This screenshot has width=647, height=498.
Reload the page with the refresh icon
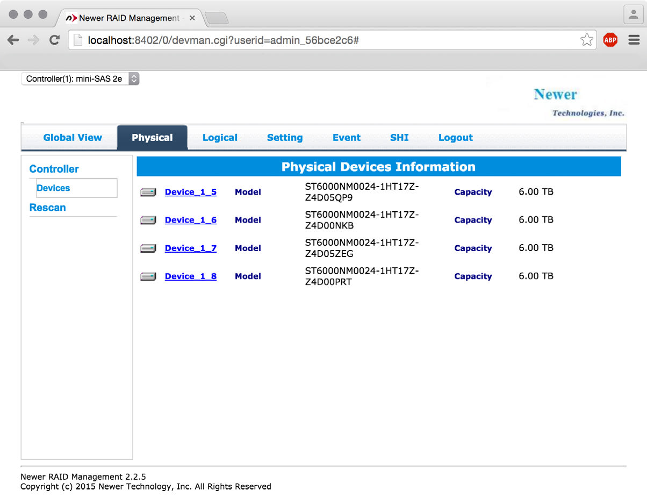(x=54, y=40)
